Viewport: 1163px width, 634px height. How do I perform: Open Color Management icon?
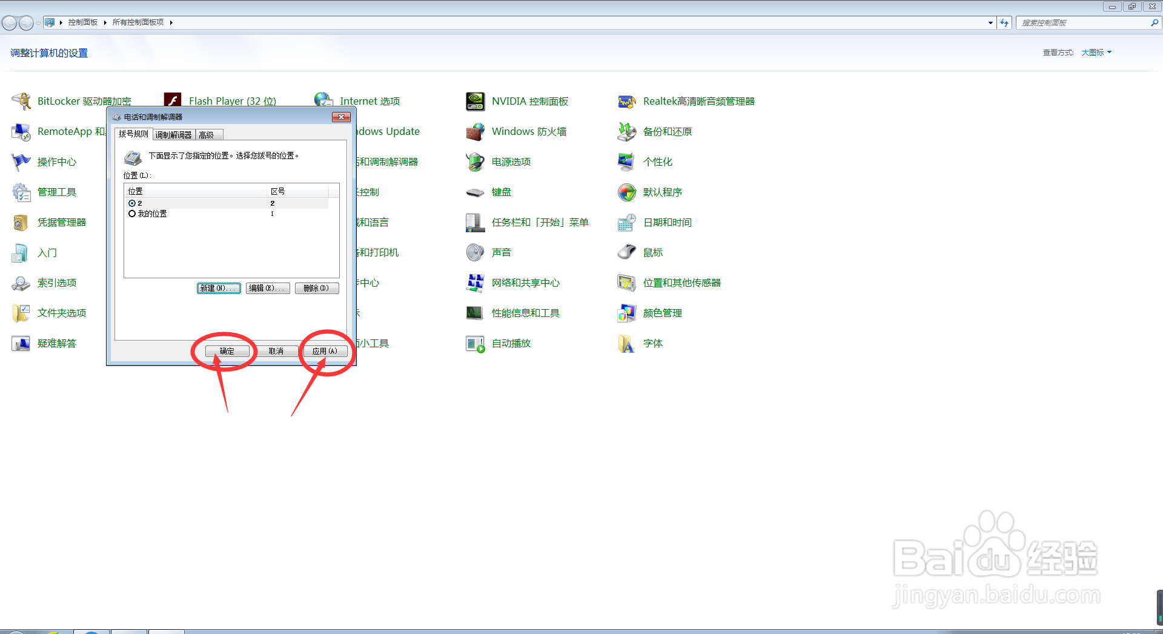pos(627,313)
